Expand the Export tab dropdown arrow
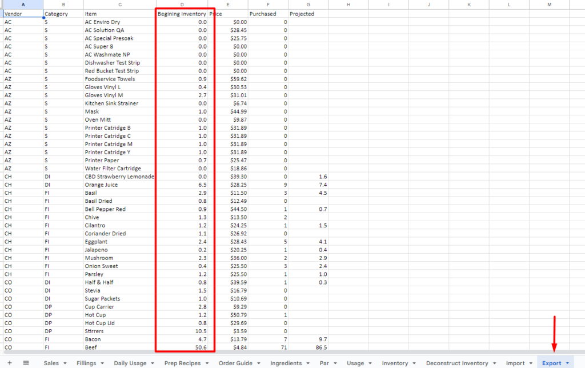The width and height of the screenshot is (585, 368). point(567,363)
